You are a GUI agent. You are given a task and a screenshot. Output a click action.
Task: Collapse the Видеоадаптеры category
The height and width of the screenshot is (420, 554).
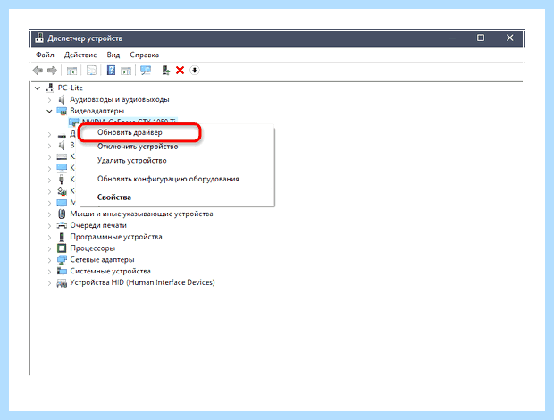[x=49, y=111]
